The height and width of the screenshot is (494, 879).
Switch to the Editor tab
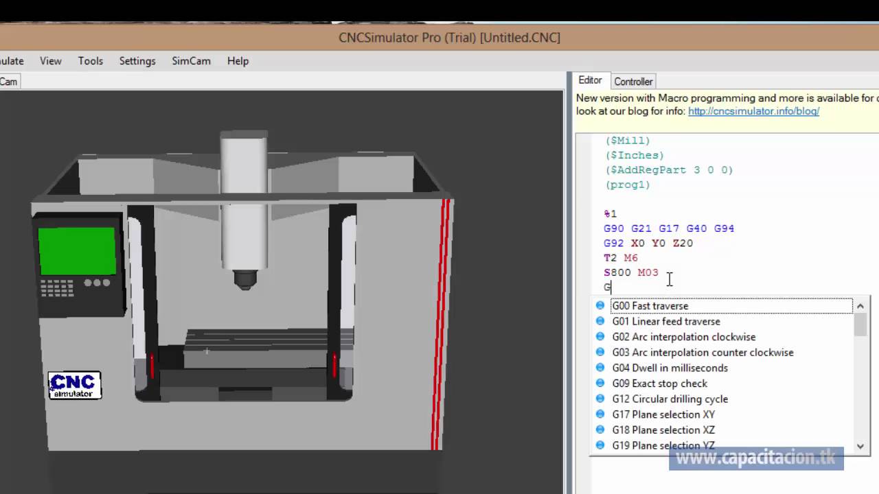[x=590, y=80]
